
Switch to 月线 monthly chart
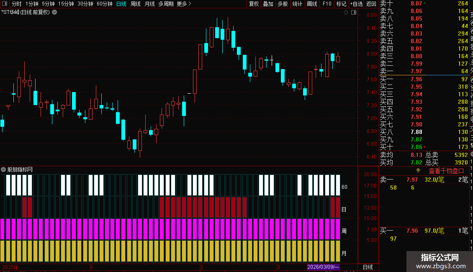[149, 4]
